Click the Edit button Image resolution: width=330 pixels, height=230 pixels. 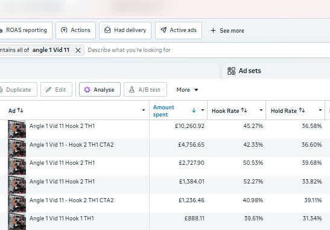point(56,90)
